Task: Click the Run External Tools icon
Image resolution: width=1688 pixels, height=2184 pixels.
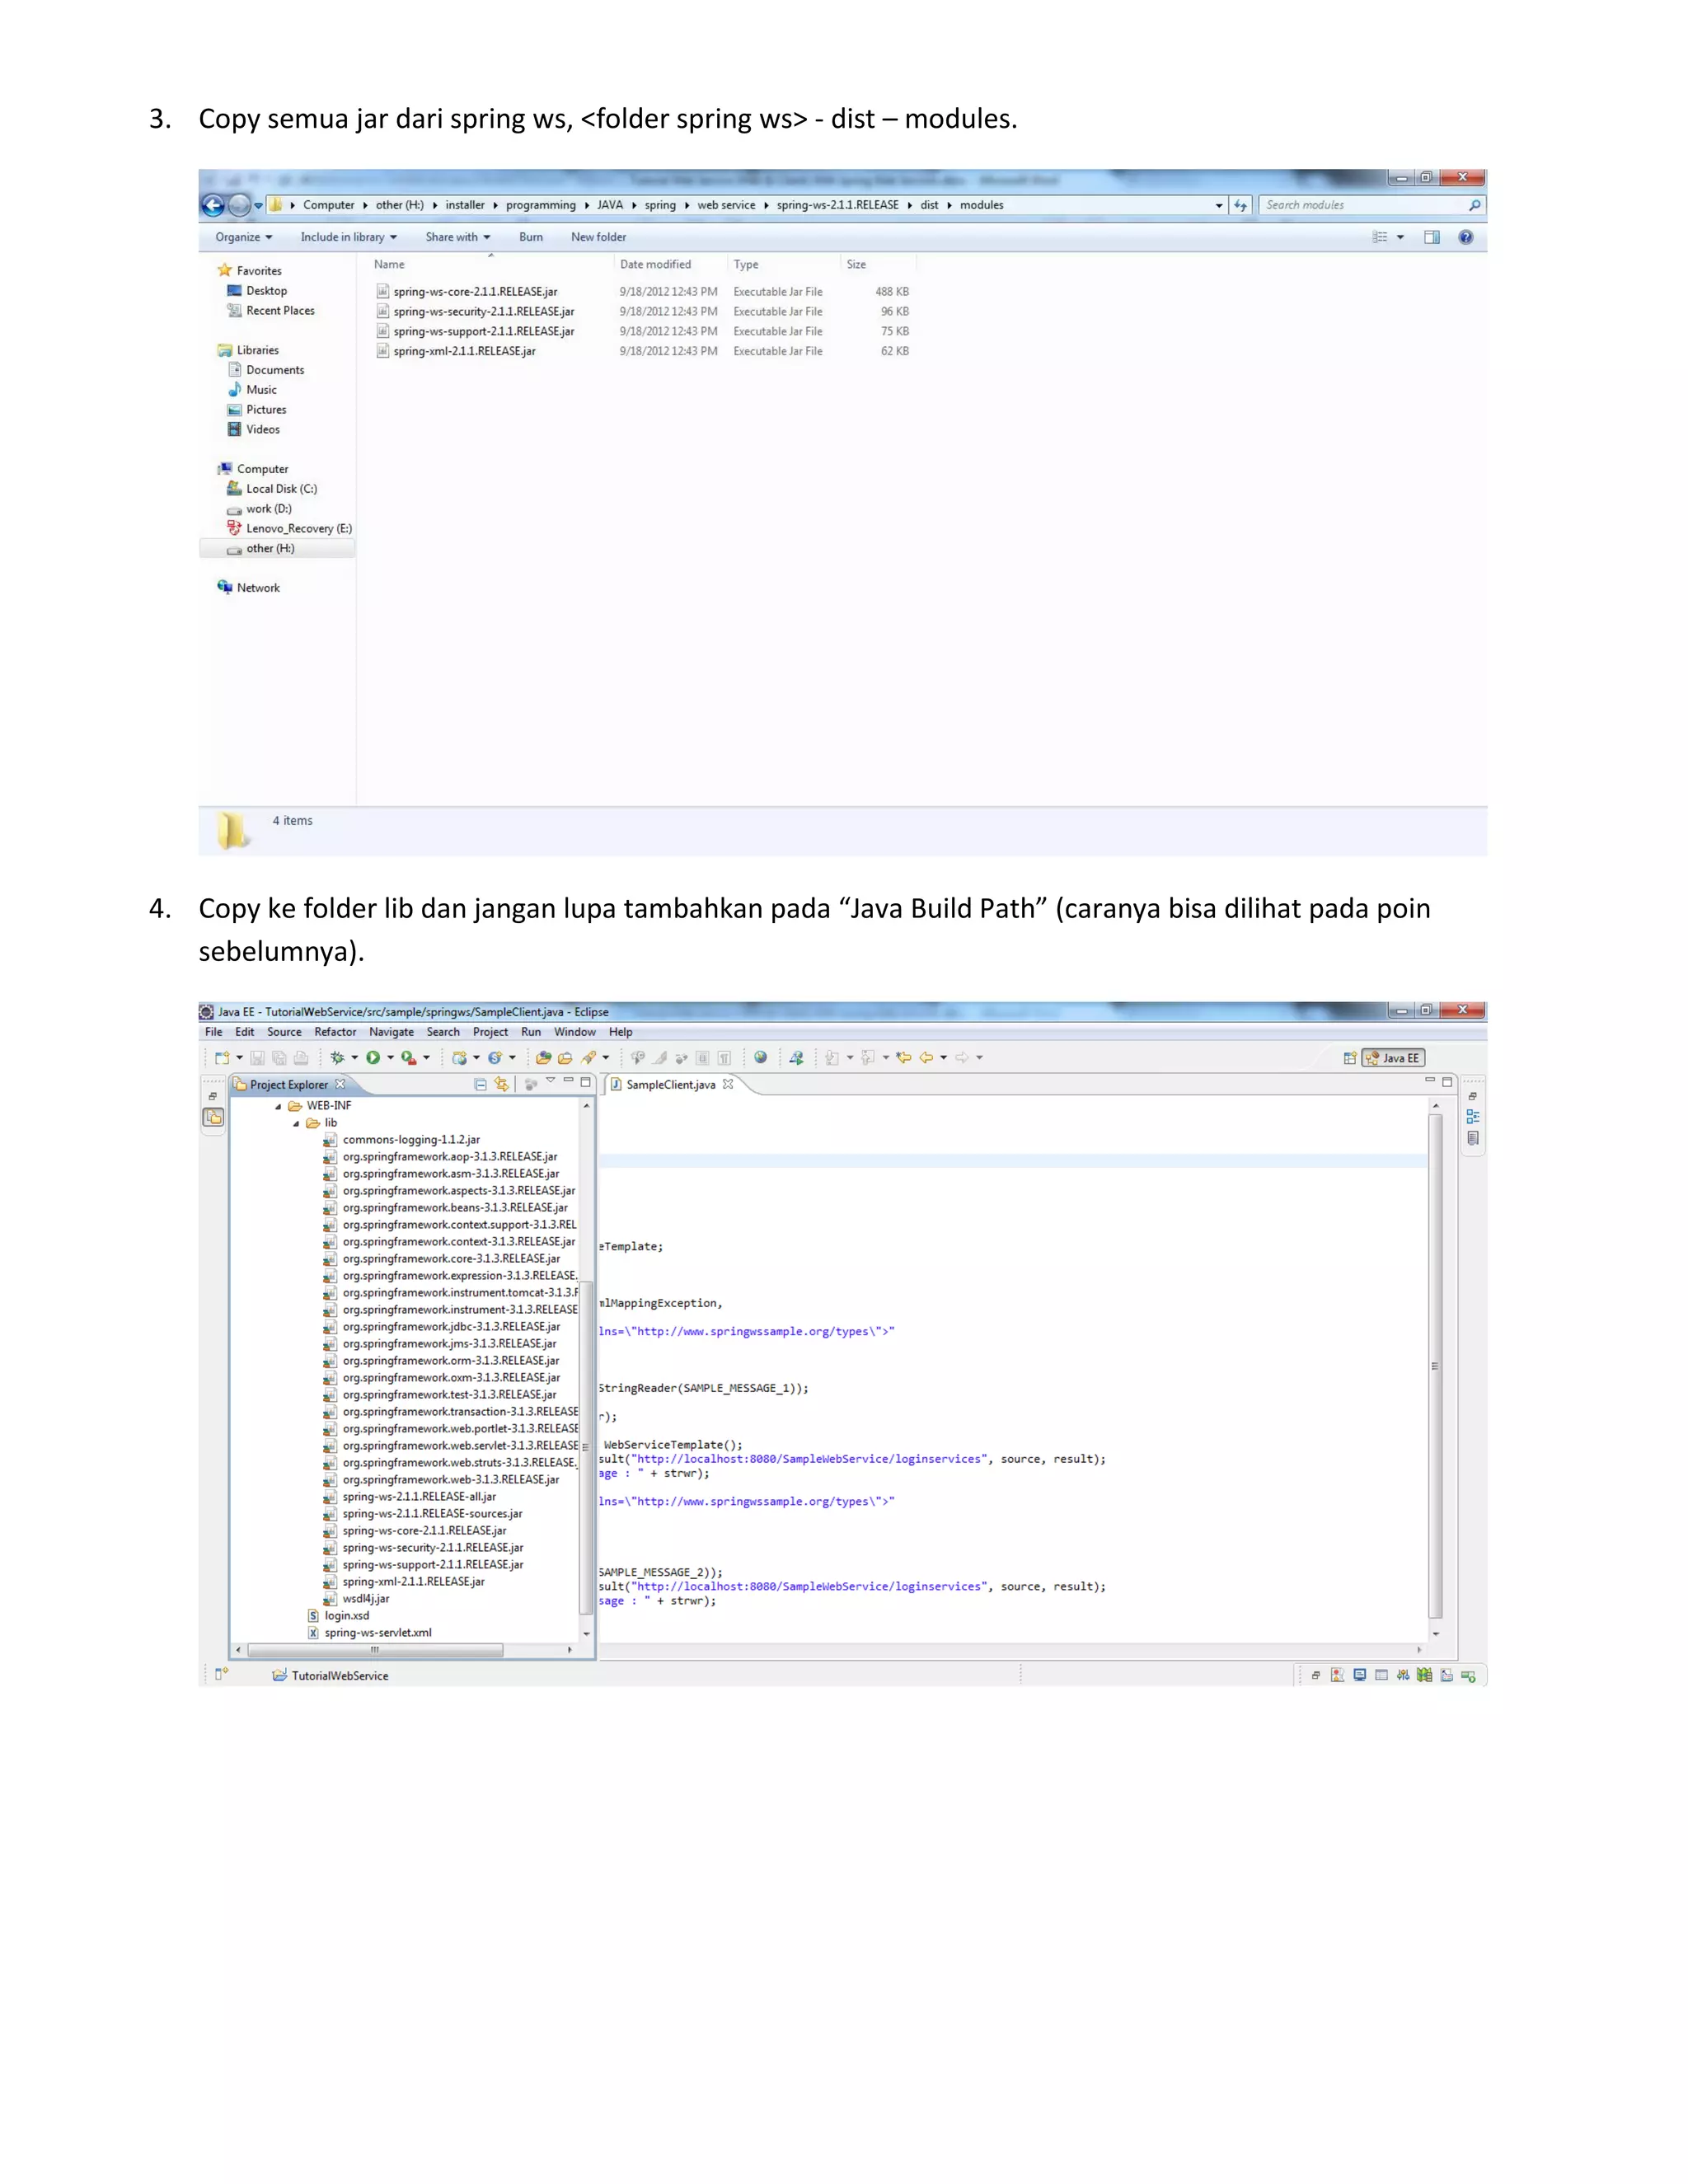Action: point(409,1058)
